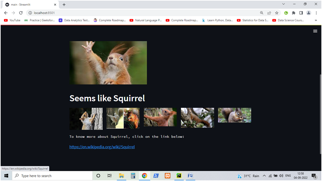Open Data Analytics Test bookmark

[74, 20]
